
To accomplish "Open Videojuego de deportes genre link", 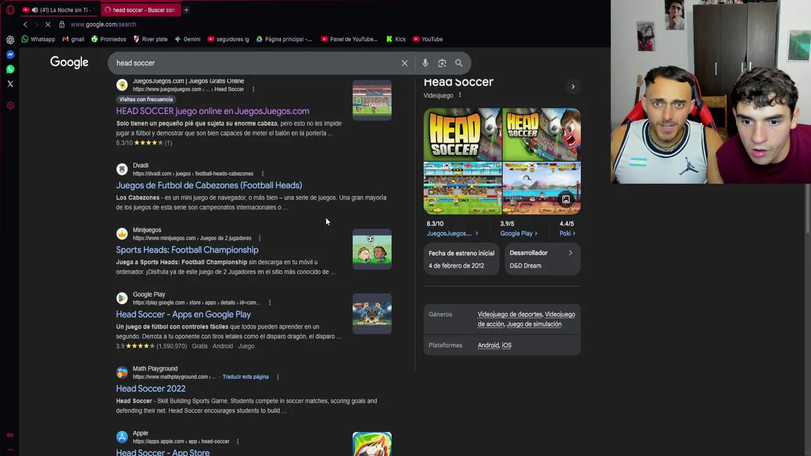I will pos(510,314).
